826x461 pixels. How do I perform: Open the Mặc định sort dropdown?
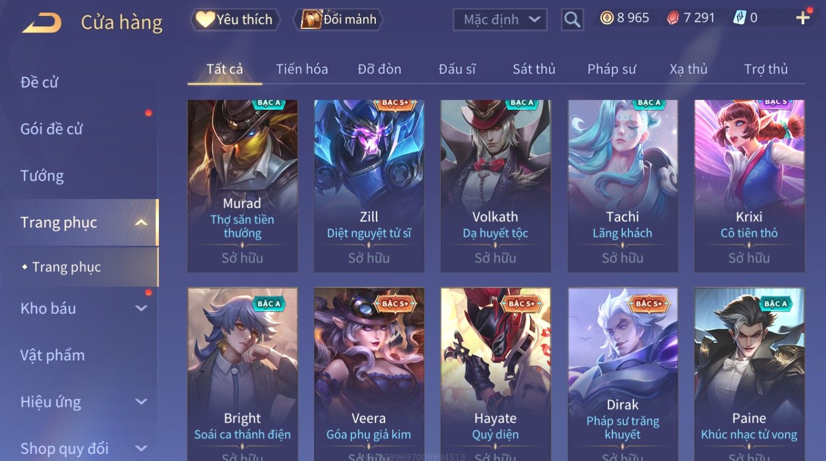tap(500, 20)
